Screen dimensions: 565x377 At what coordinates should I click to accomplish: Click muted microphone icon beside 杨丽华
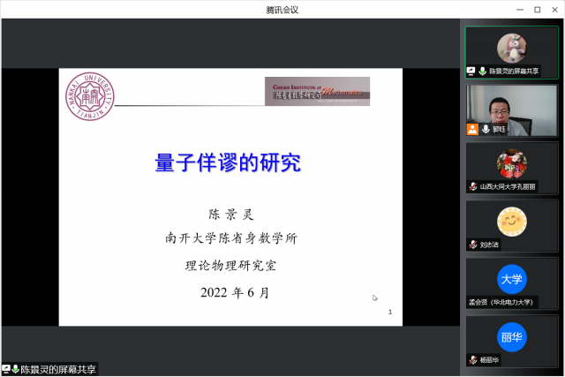click(x=473, y=360)
